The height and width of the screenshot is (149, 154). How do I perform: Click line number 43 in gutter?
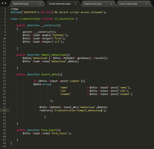click(x=4, y=146)
